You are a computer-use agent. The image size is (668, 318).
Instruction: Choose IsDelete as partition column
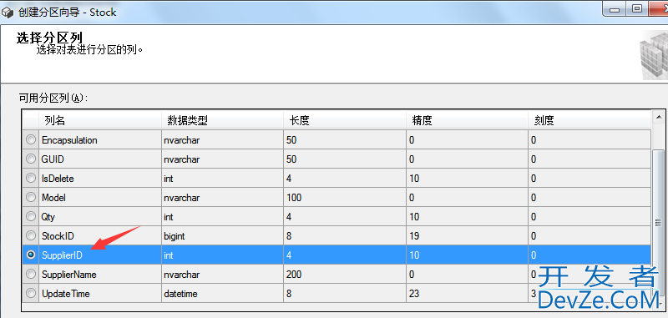tap(31, 178)
